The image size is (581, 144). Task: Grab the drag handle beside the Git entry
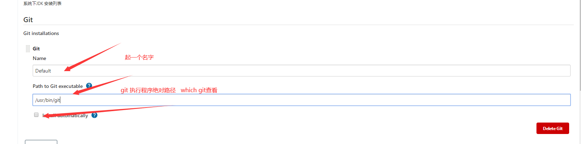click(x=28, y=49)
